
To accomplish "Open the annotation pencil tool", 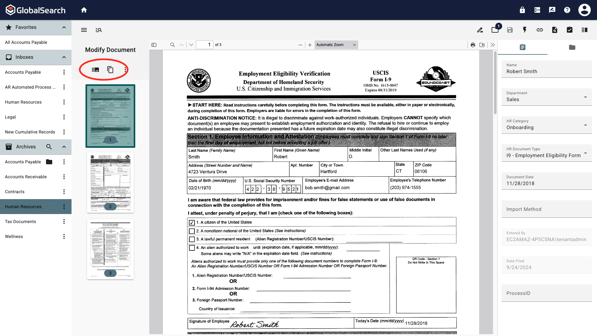I will [x=480, y=30].
